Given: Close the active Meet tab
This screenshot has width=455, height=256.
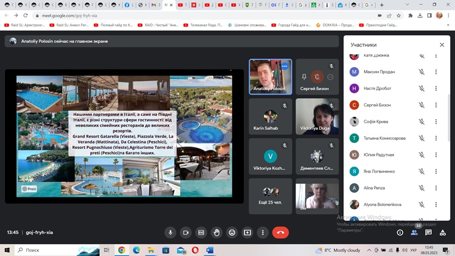Looking at the screenshot, I should (171, 5).
